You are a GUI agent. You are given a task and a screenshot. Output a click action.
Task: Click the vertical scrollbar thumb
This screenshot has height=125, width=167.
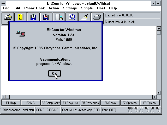159,33
